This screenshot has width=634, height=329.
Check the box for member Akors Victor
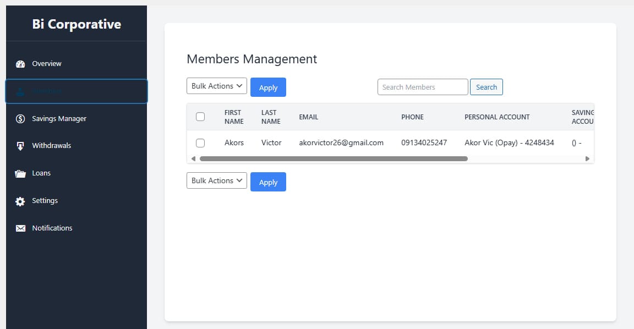click(x=200, y=143)
